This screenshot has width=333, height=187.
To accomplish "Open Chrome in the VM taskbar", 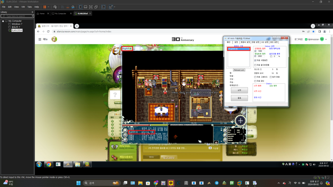I will point(49,164).
